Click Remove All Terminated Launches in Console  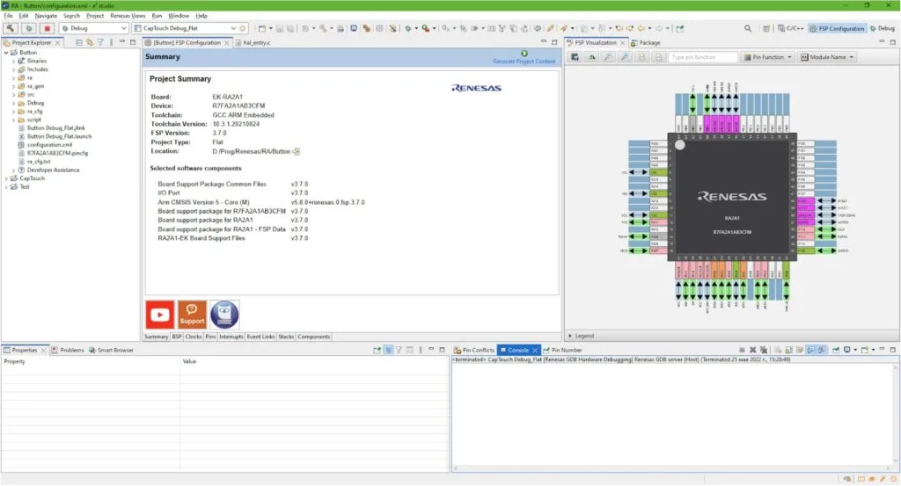pos(764,350)
